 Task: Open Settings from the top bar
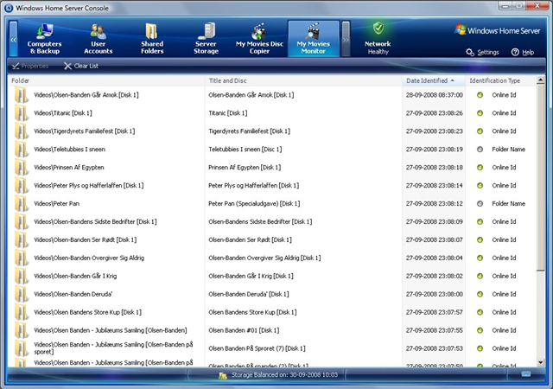(x=482, y=52)
